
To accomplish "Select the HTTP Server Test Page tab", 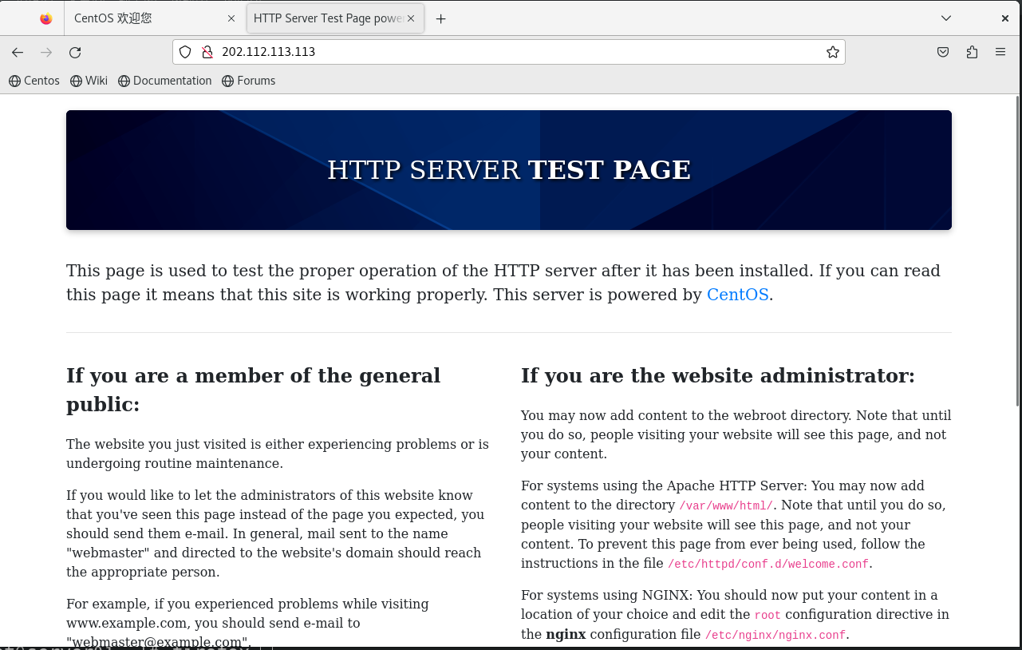I will pyautogui.click(x=335, y=18).
